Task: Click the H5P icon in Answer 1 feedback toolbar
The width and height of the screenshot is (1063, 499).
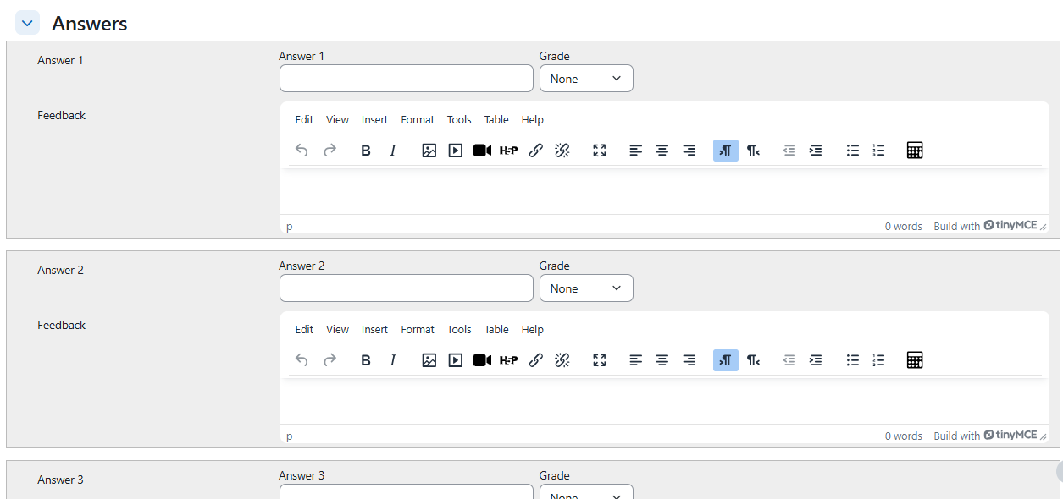Action: 508,151
